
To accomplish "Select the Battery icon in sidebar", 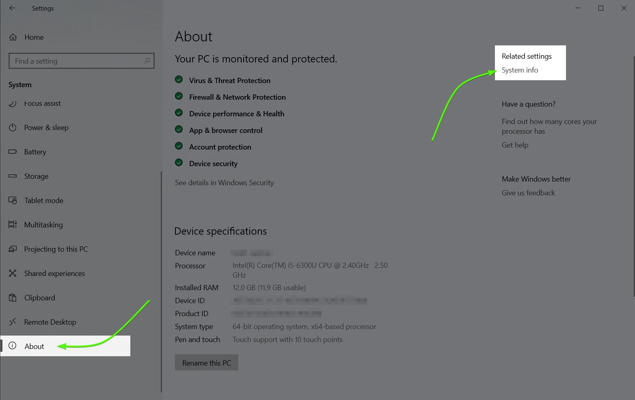I will (x=12, y=152).
